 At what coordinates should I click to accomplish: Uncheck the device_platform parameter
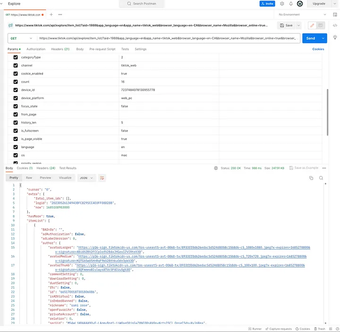click(x=16, y=98)
